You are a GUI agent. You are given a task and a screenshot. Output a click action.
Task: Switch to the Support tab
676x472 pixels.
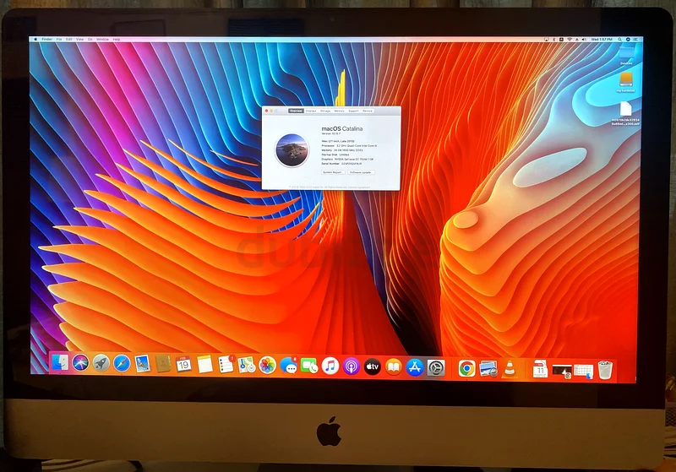coord(353,111)
